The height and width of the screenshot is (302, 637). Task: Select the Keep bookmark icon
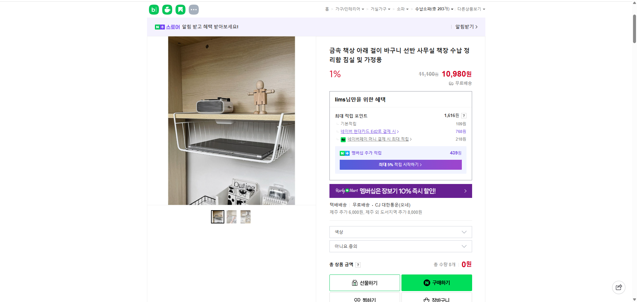[180, 10]
